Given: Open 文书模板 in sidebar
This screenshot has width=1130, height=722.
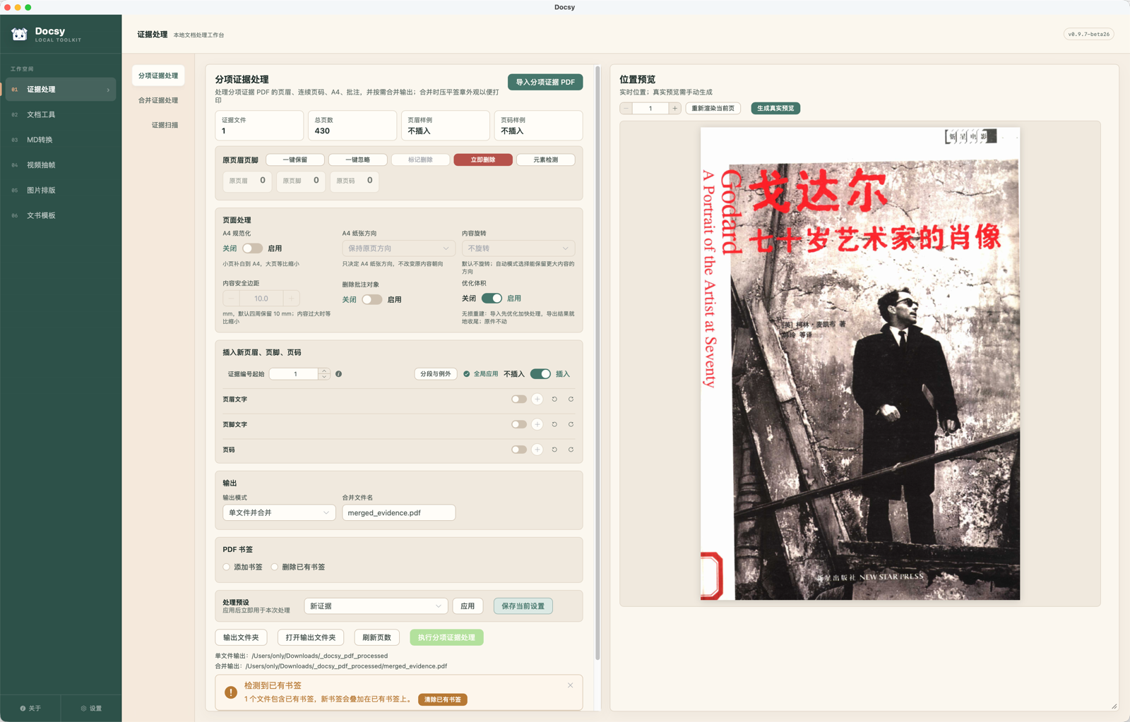Looking at the screenshot, I should pyautogui.click(x=60, y=215).
